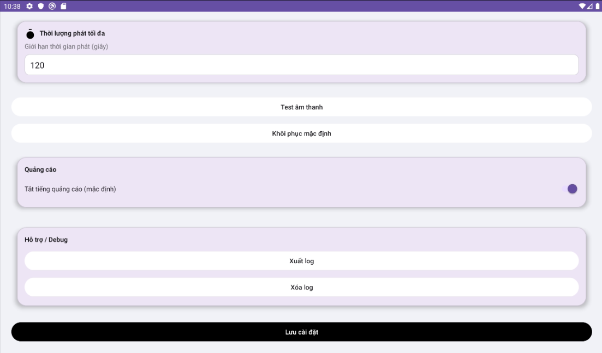Disable the Tắt tiếng quảng cáo switch
This screenshot has width=602, height=353.
coord(570,189)
